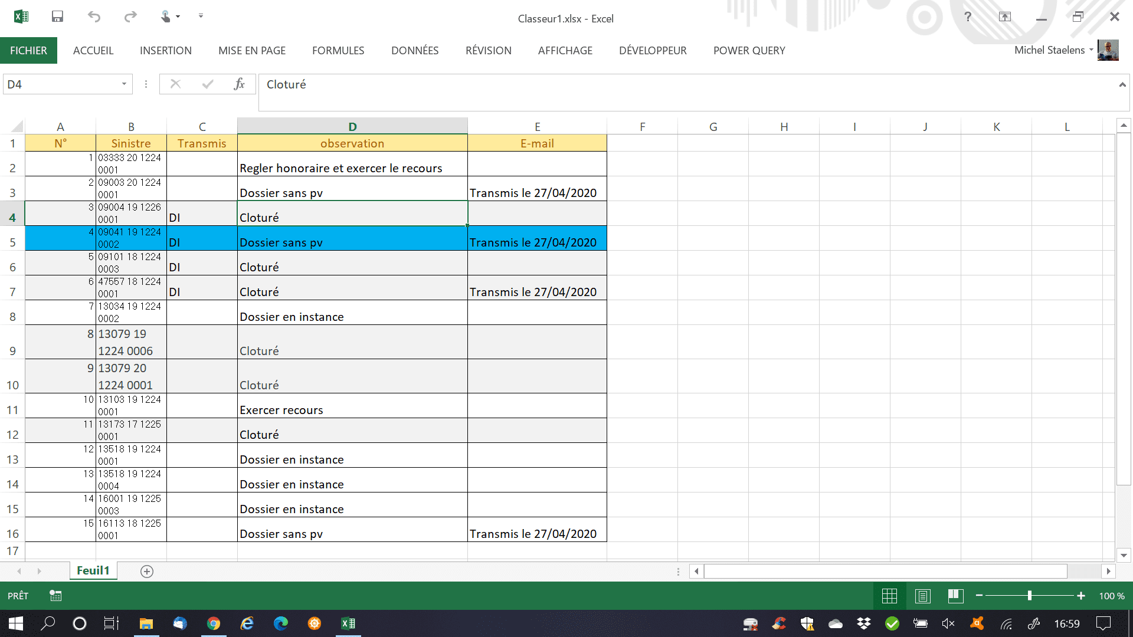Open Customize Quick Access Toolbar dropdown
This screenshot has height=637, width=1133.
[201, 17]
